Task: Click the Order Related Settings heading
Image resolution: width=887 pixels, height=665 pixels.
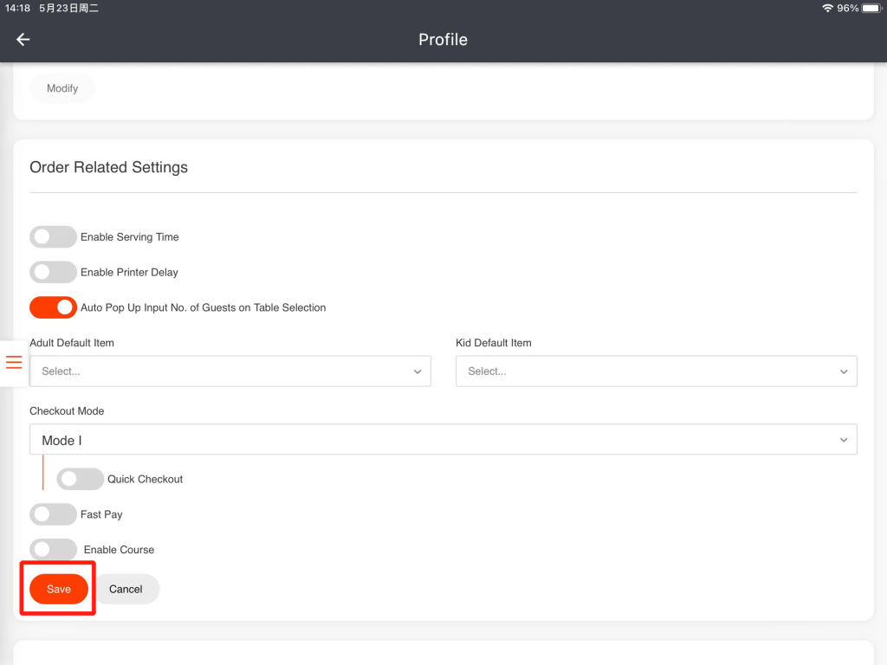Action: coord(108,167)
